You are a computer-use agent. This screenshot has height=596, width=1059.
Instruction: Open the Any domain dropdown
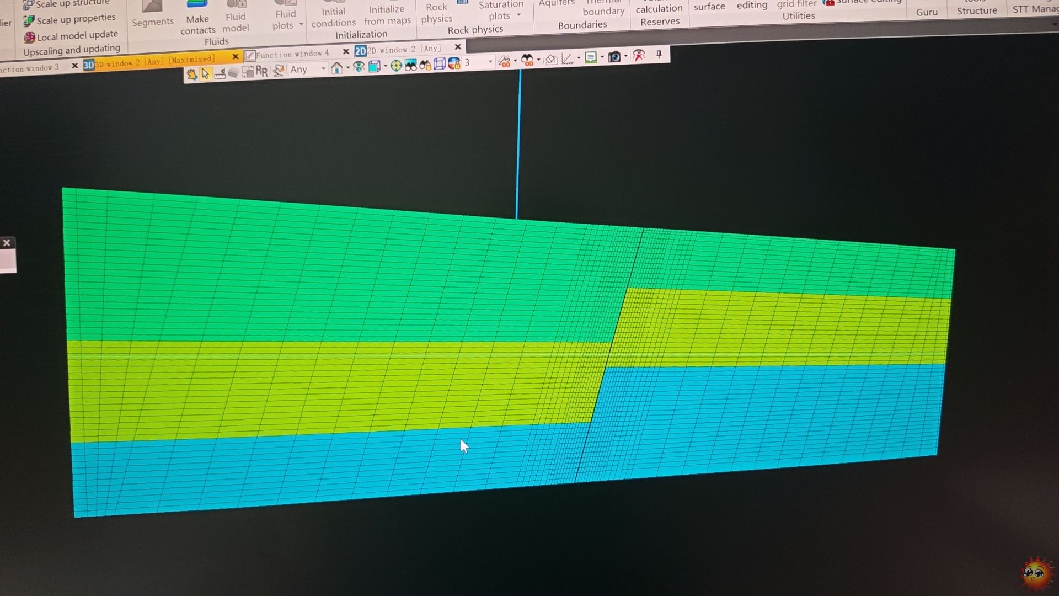(323, 69)
